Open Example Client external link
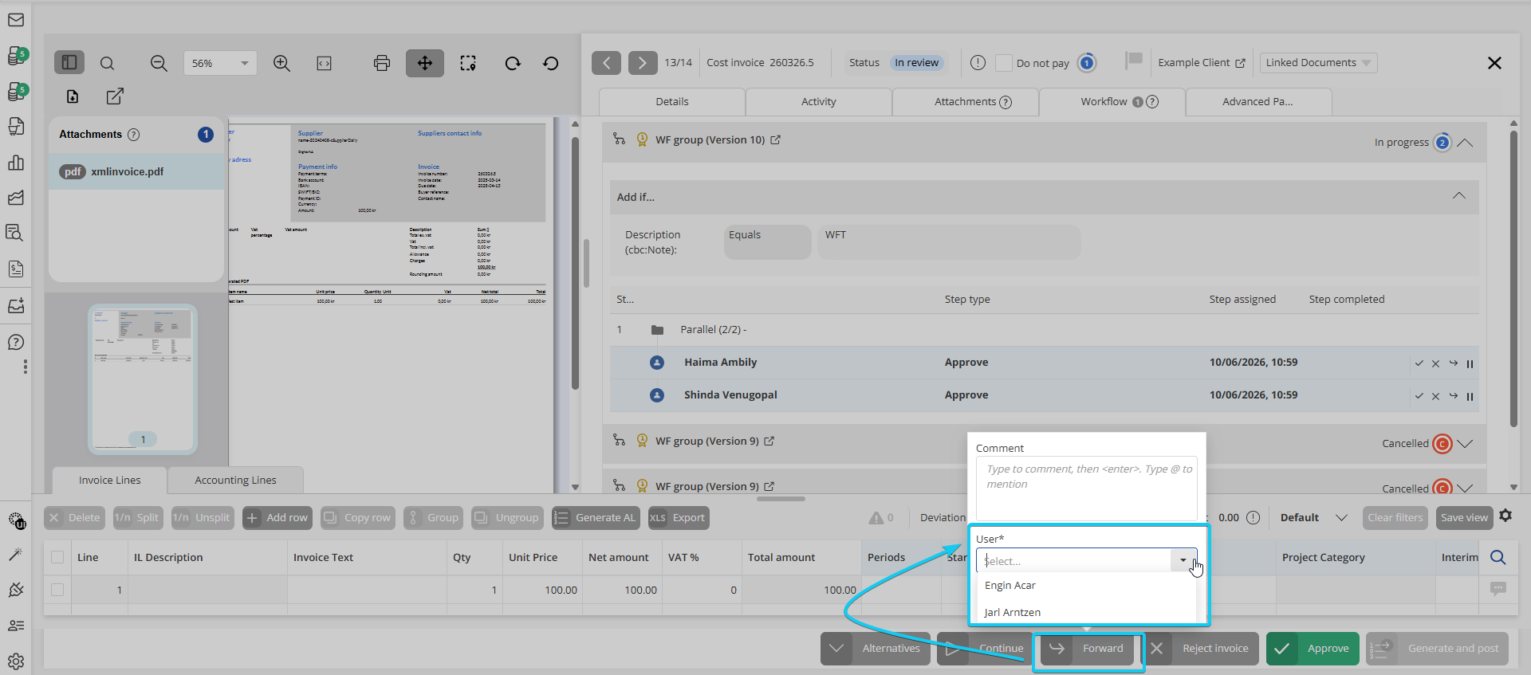 pyautogui.click(x=1240, y=63)
